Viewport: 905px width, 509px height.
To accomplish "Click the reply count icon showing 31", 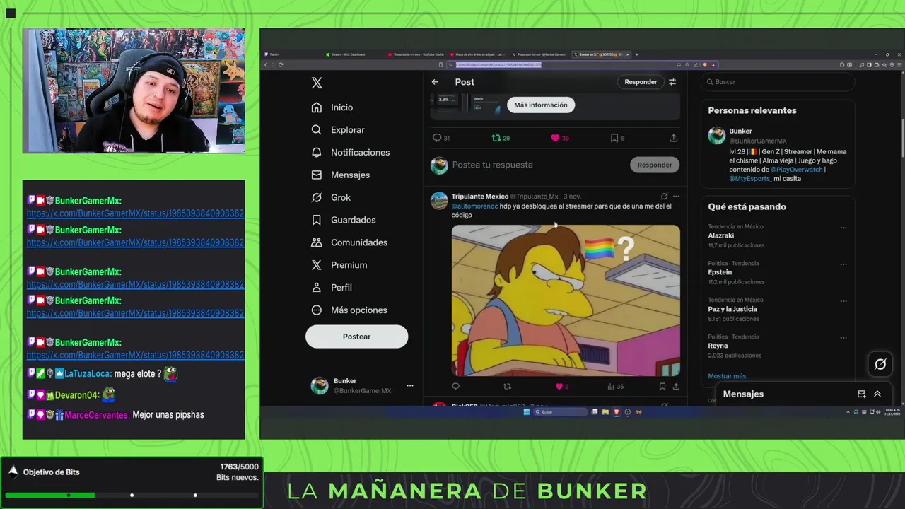I will coord(441,138).
